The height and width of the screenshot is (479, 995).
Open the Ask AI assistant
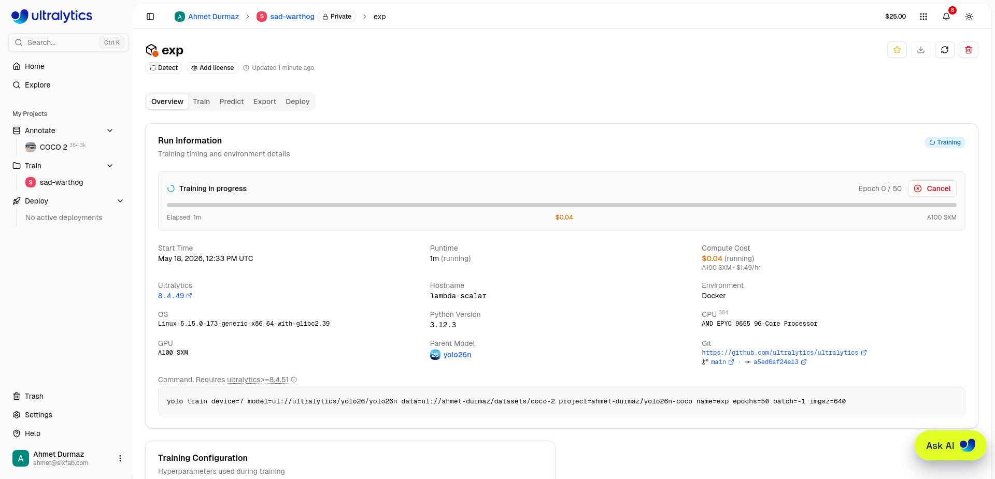[950, 445]
